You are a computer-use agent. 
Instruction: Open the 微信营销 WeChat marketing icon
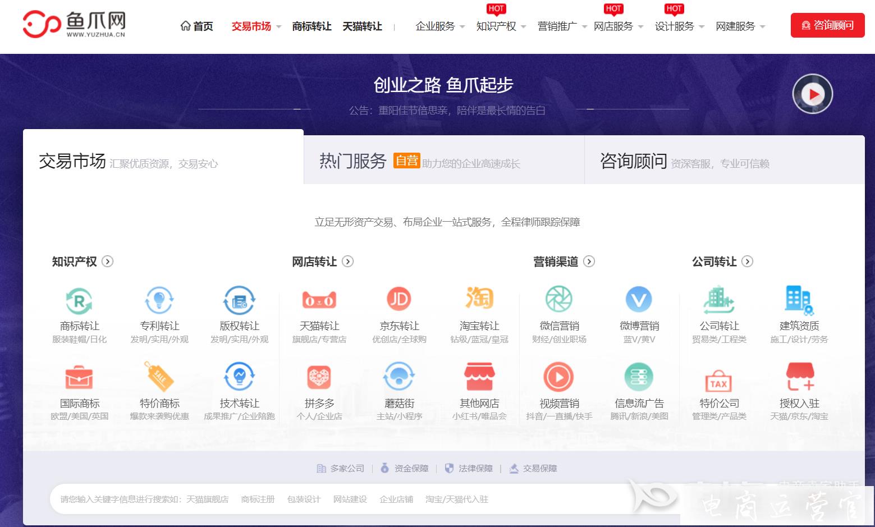click(559, 300)
